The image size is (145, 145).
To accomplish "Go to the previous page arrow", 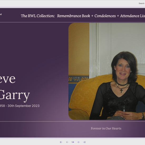I will click(67, 142).
